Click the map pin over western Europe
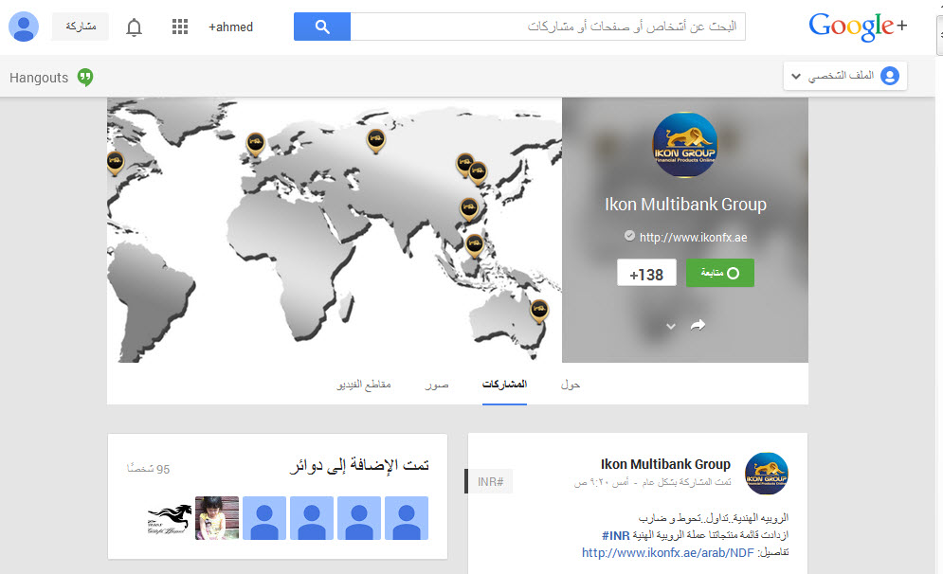The image size is (943, 574). (256, 144)
